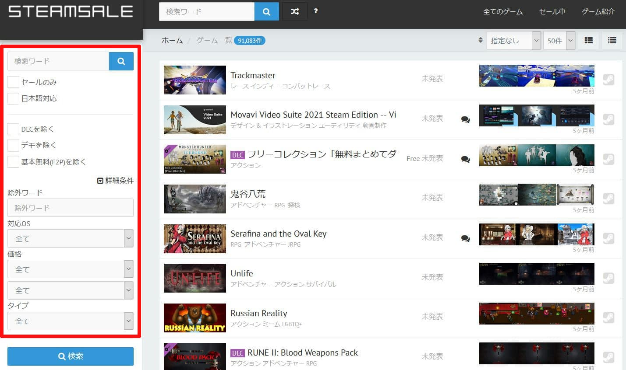The width and height of the screenshot is (626, 370).
Task: Open Steam icon for フリーコレクション row
Action: pos(608,159)
